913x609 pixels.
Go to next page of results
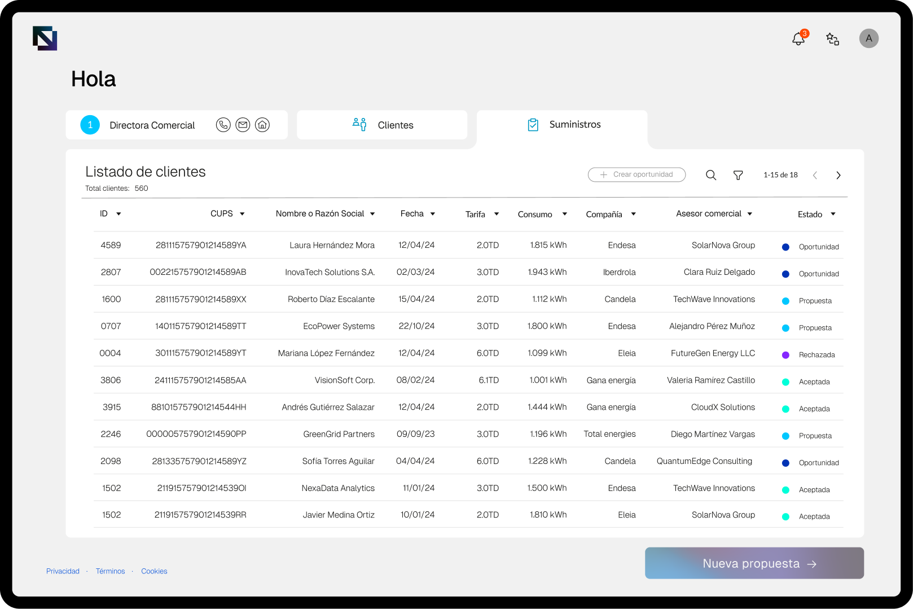(x=838, y=175)
